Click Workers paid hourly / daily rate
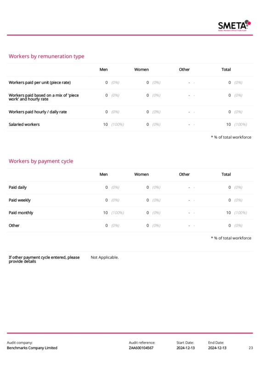The image size is (260, 368). pyautogui.click(x=38, y=112)
